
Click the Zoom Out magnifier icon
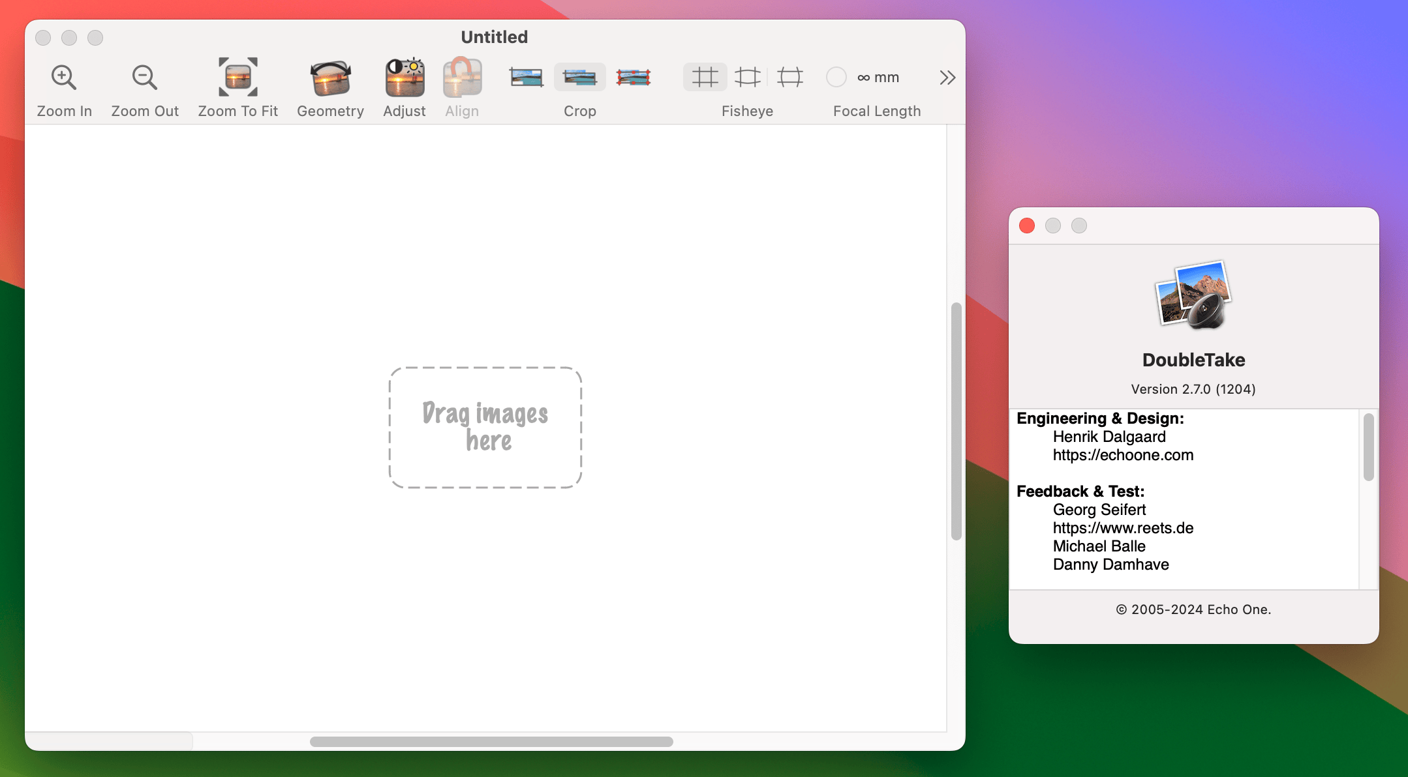click(144, 78)
